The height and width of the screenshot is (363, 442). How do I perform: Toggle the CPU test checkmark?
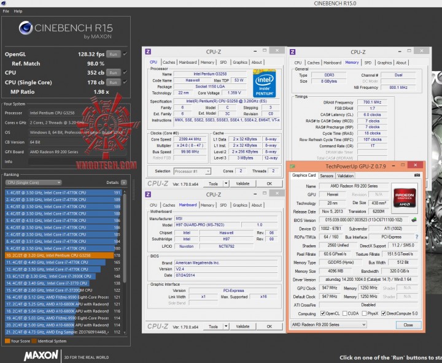coord(125,72)
